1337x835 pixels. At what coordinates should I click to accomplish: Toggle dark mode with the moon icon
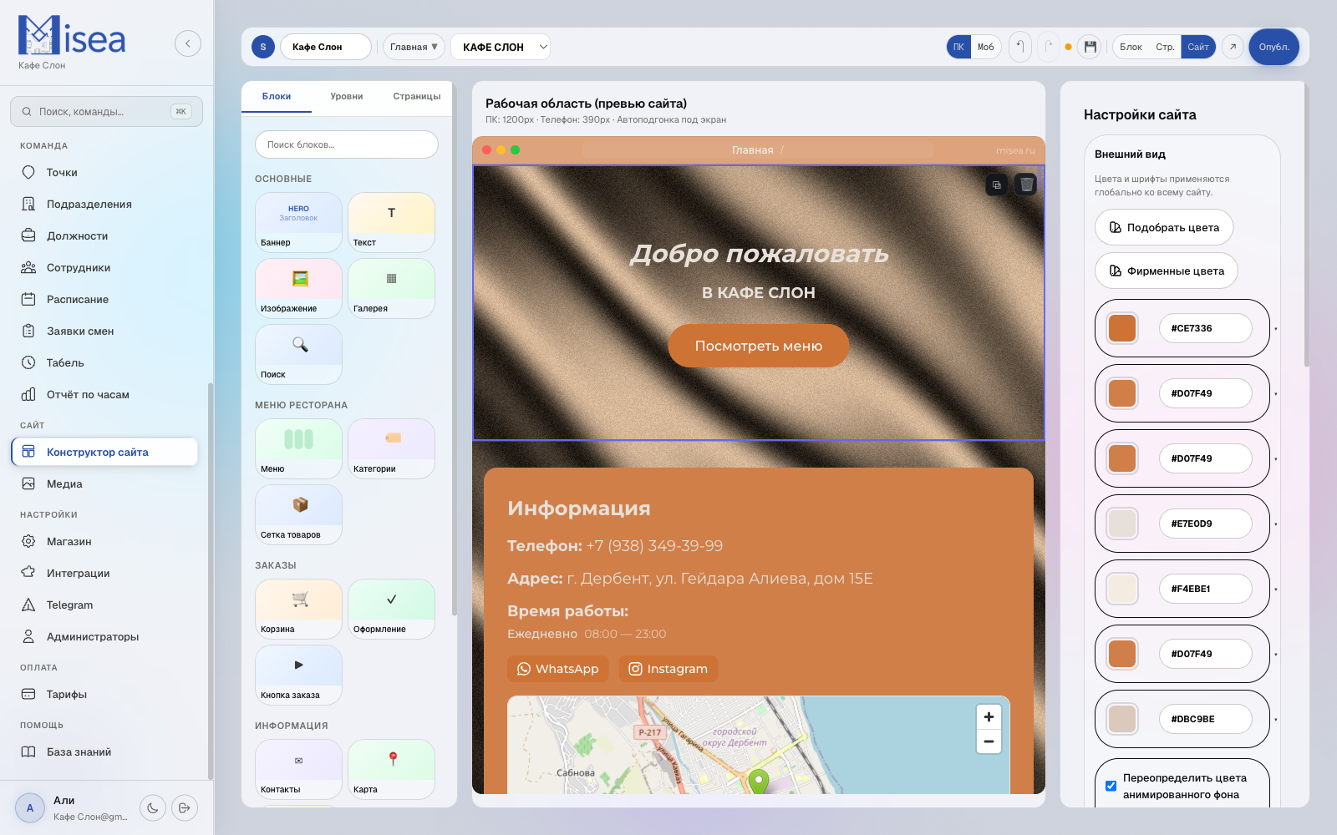tap(153, 807)
